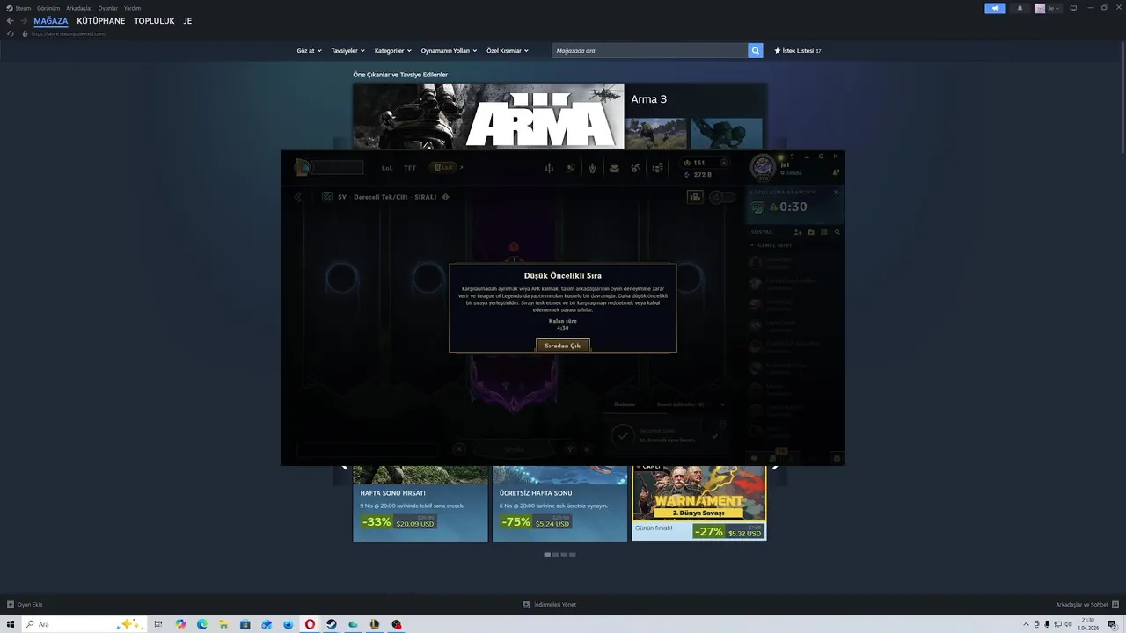Open the collection icon in League client
The height and width of the screenshot is (633, 1126).
[593, 168]
